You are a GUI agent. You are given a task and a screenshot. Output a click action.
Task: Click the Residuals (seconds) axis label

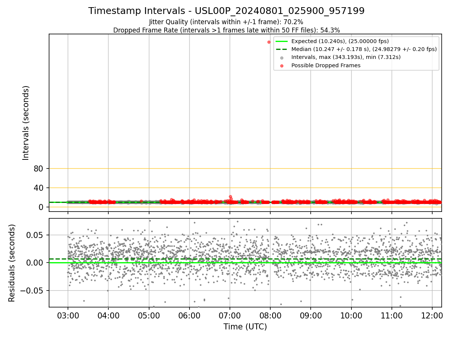[12, 263]
